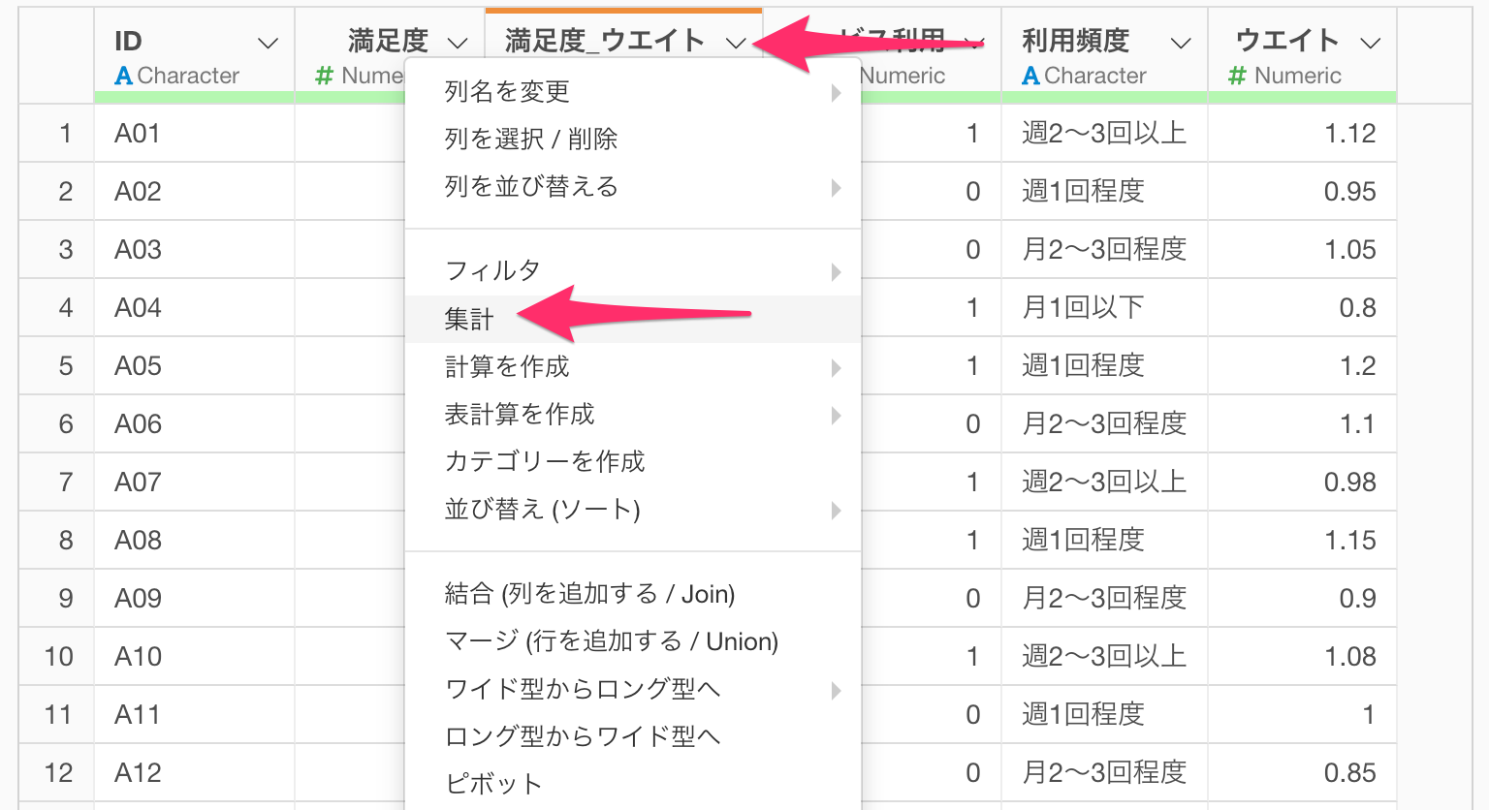The image size is (1489, 810).
Task: Expand the フィルタ submenu
Action: [835, 272]
